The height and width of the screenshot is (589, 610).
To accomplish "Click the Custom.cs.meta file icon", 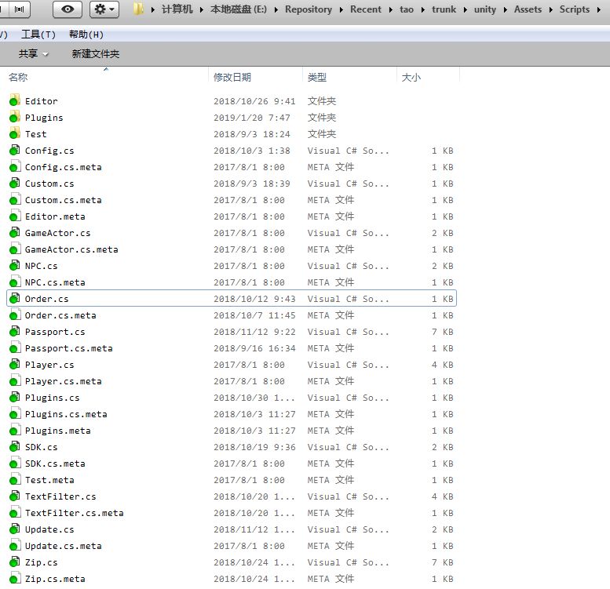I will click(x=14, y=199).
